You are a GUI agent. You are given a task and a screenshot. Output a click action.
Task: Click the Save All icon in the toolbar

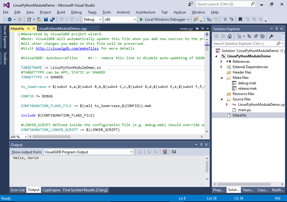pyautogui.click(x=53, y=19)
